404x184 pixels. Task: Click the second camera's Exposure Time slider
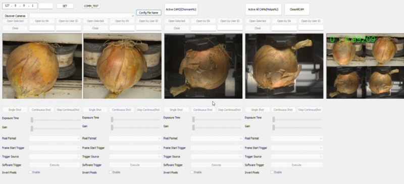[x=135, y=119]
